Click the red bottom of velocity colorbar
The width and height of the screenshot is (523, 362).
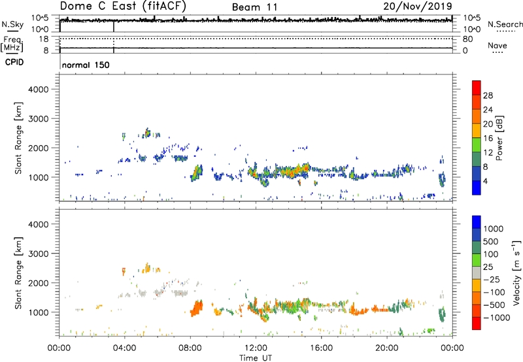(477, 323)
